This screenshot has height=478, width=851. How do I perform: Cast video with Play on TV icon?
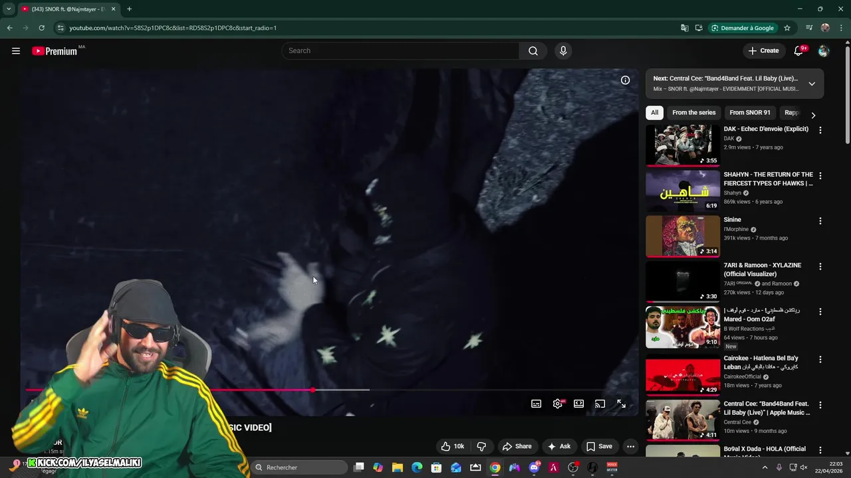[600, 404]
